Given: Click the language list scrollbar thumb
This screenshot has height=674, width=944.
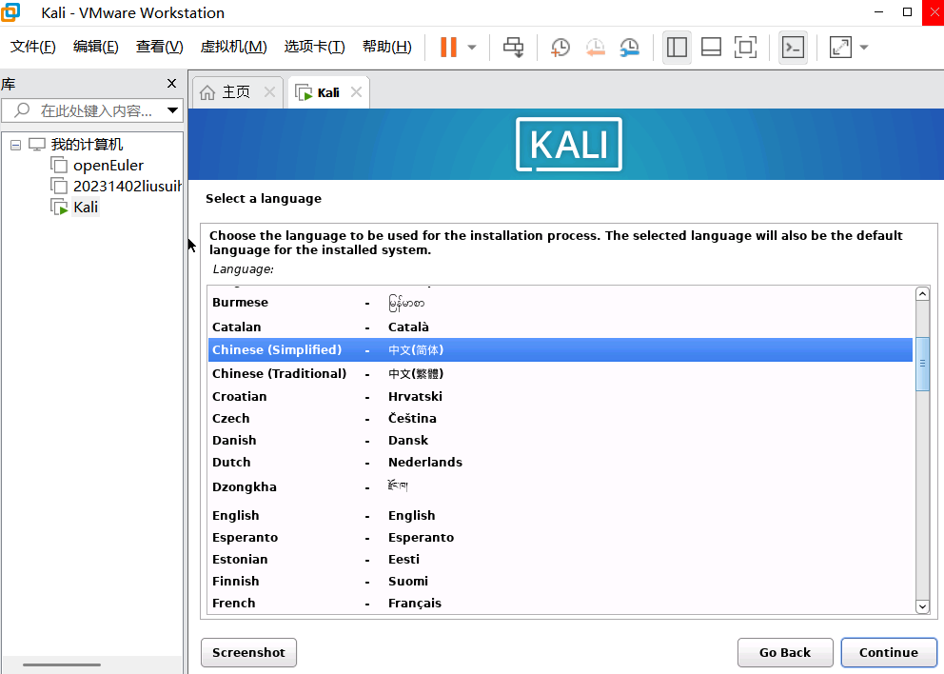Looking at the screenshot, I should coord(922,364).
